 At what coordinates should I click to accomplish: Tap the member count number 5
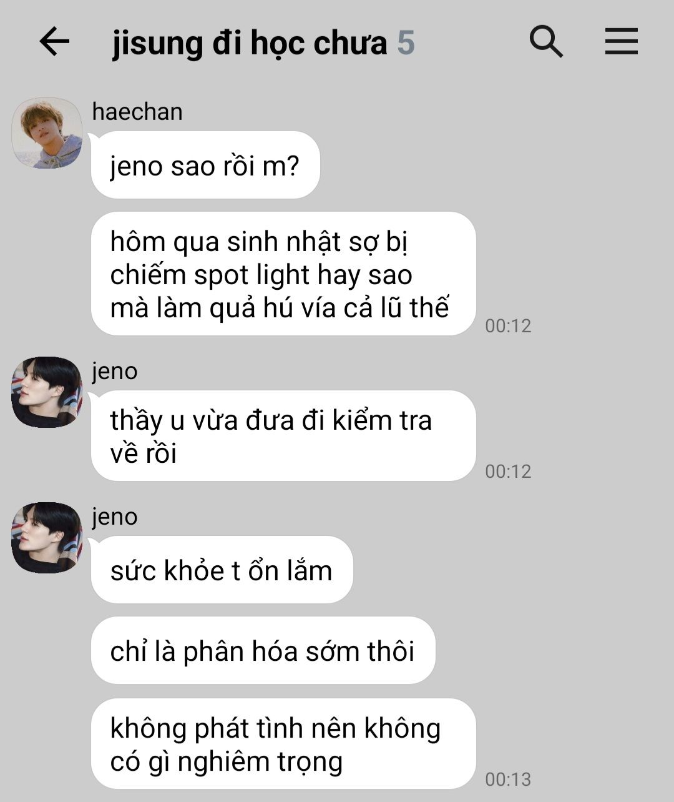(x=406, y=43)
